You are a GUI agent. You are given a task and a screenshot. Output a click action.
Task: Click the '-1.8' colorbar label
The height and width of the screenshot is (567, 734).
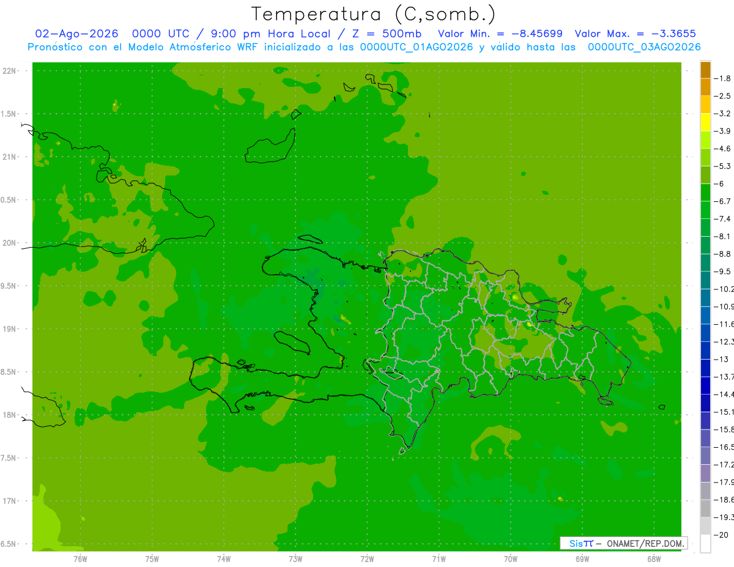[724, 78]
